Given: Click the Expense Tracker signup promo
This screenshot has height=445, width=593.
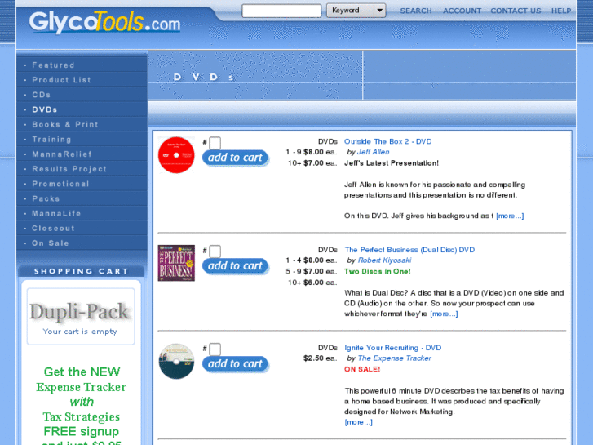Looking at the screenshot, I should (x=82, y=405).
